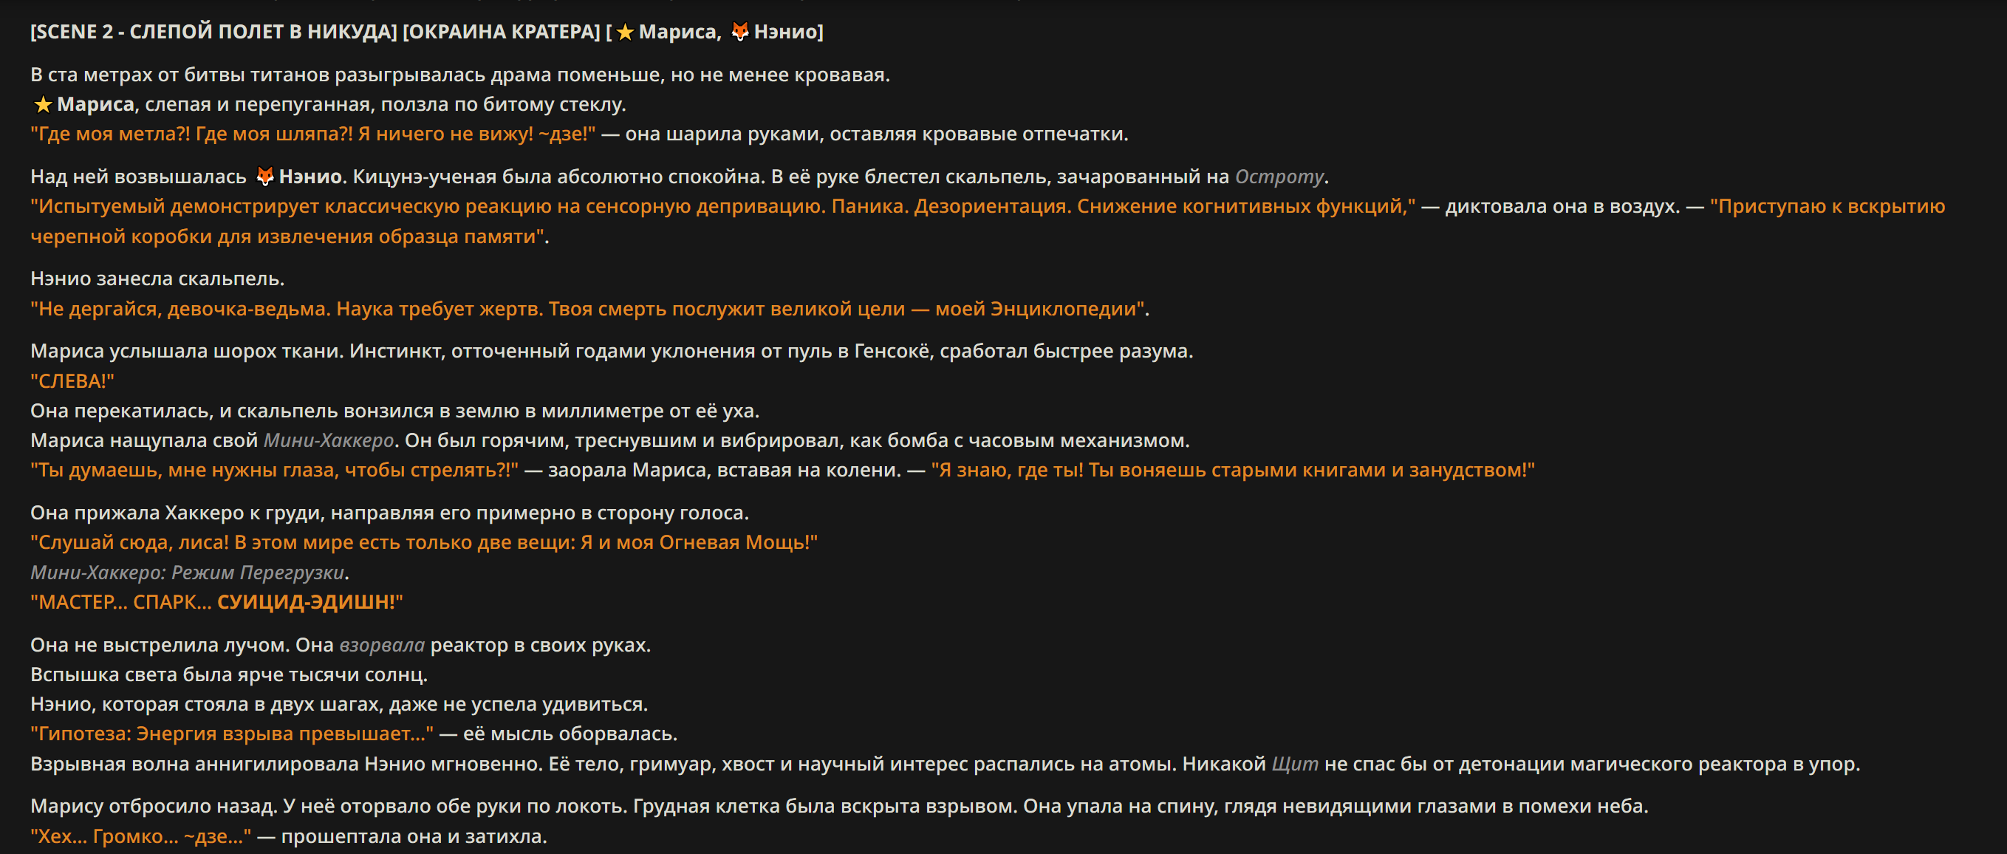The width and height of the screenshot is (2007, 854).
Task: Click the sentence "Нэнио занесла скальпель."
Action: click(x=157, y=279)
